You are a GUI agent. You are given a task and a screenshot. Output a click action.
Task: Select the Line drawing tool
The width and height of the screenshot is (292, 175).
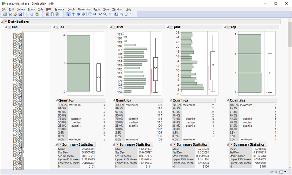121,14
